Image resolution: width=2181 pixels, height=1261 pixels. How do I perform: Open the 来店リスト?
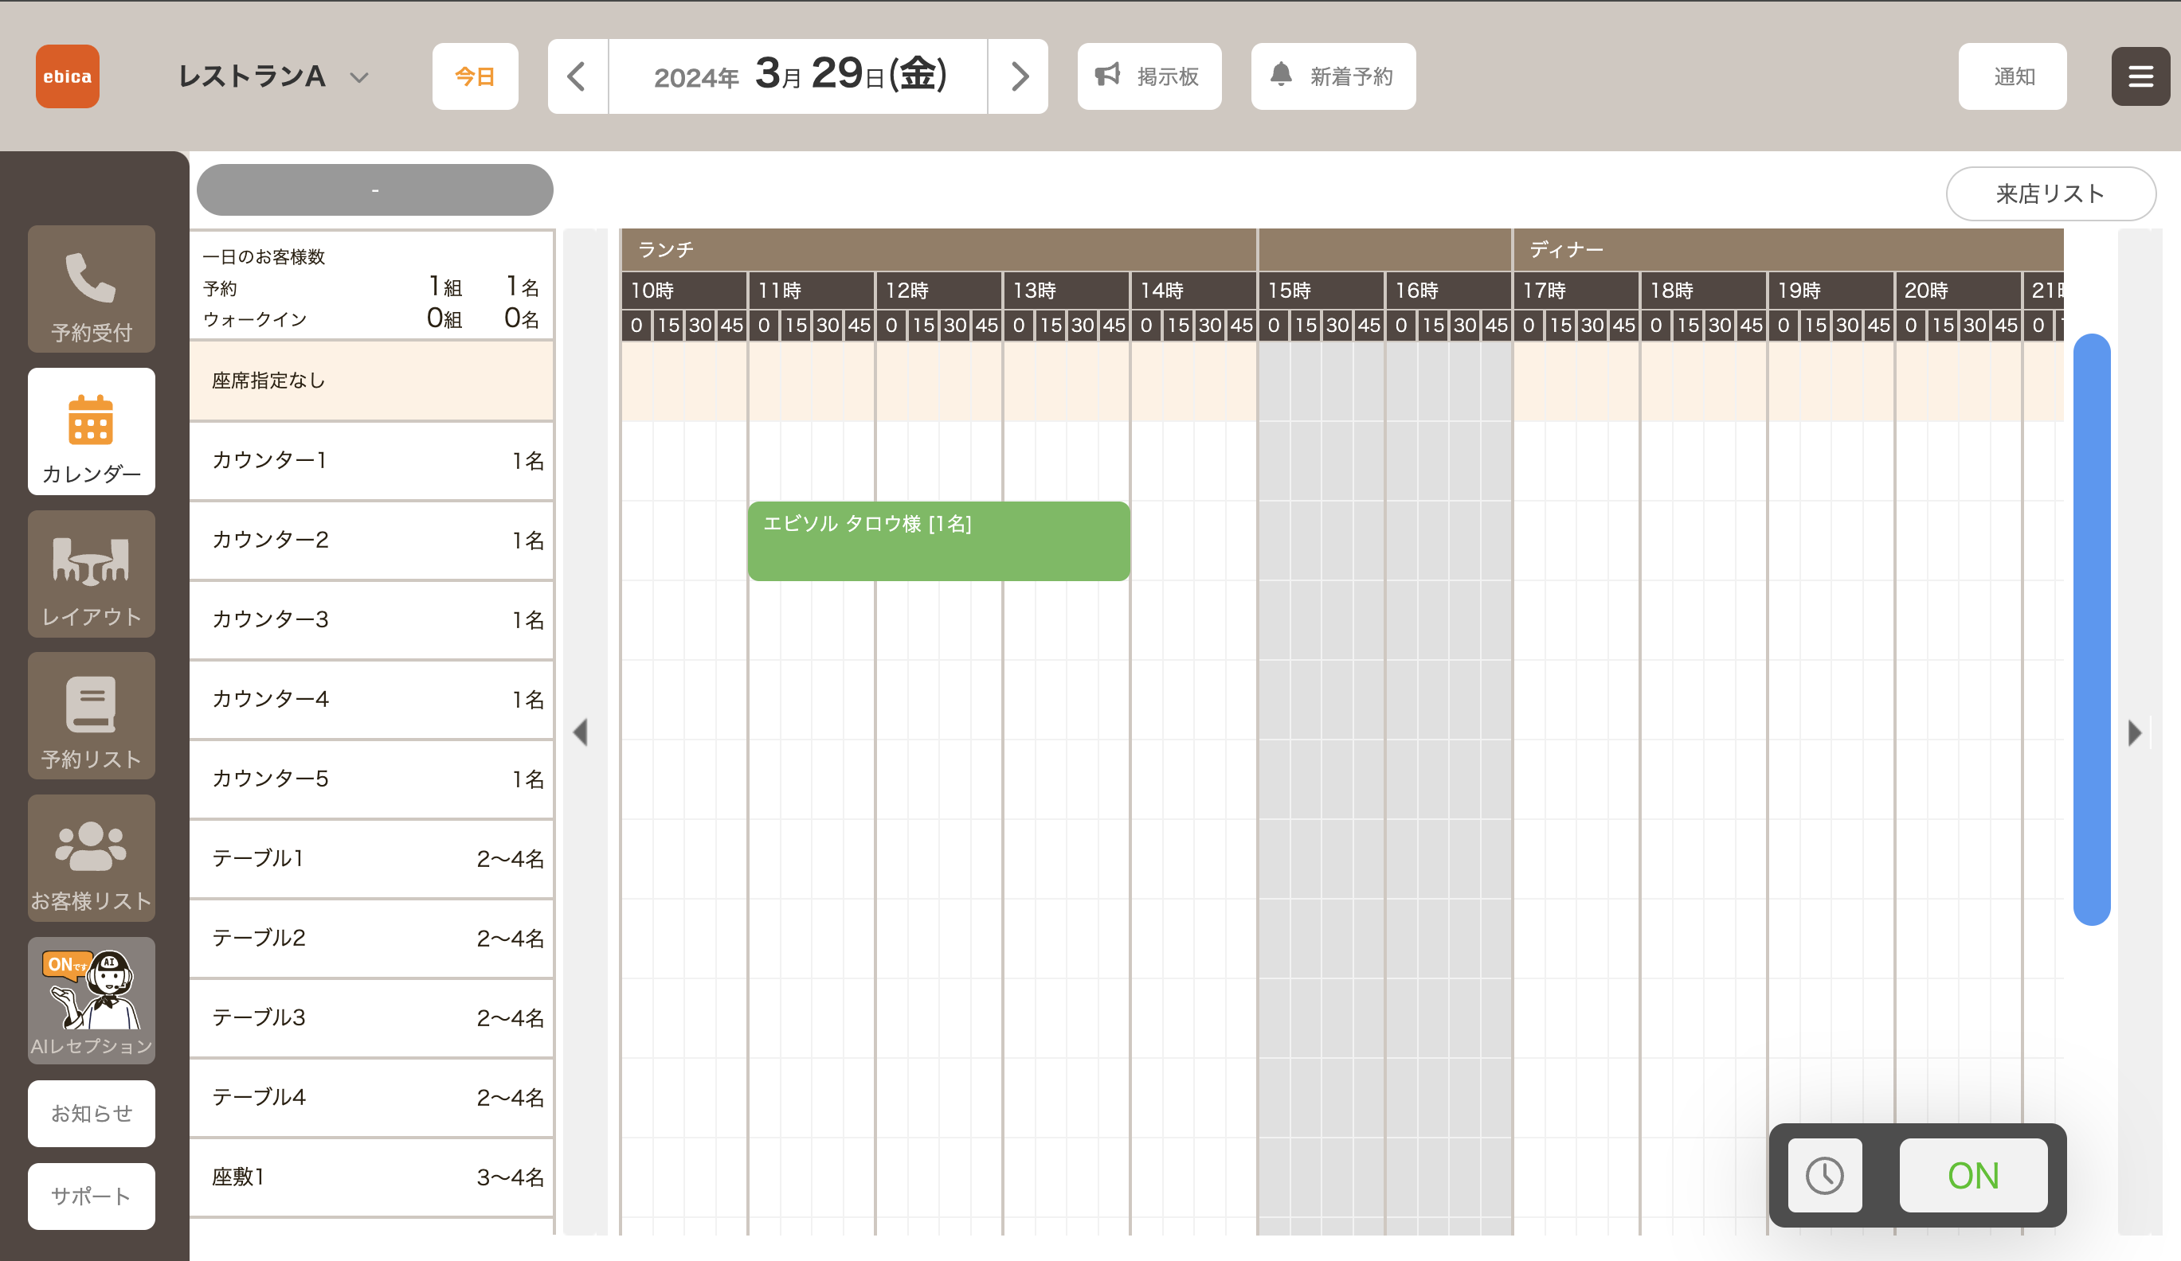tap(2050, 193)
